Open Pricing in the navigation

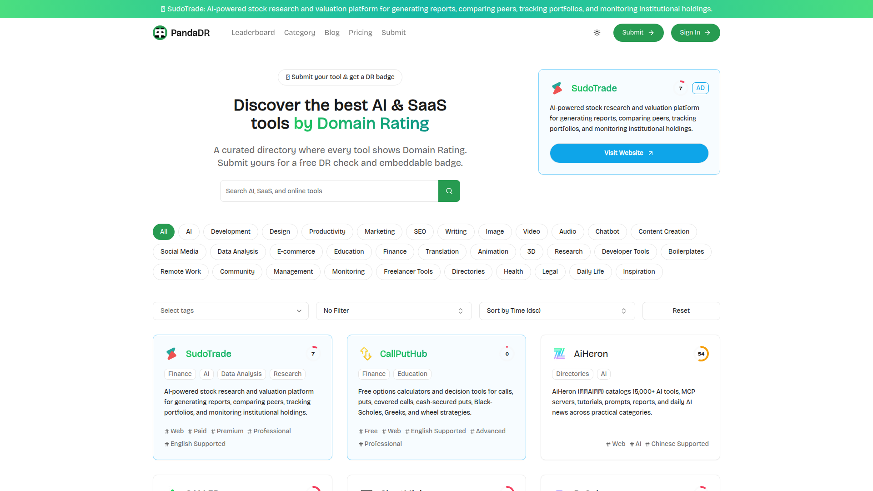click(361, 33)
